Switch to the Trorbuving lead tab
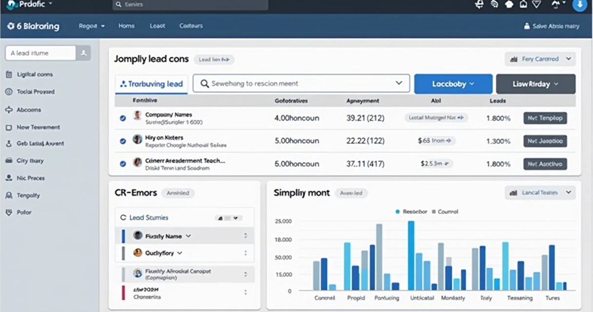 coord(151,83)
